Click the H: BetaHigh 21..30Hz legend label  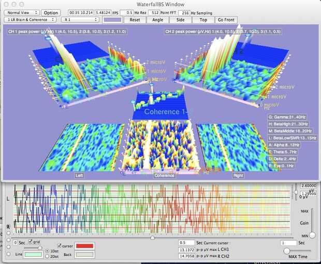click(x=288, y=124)
